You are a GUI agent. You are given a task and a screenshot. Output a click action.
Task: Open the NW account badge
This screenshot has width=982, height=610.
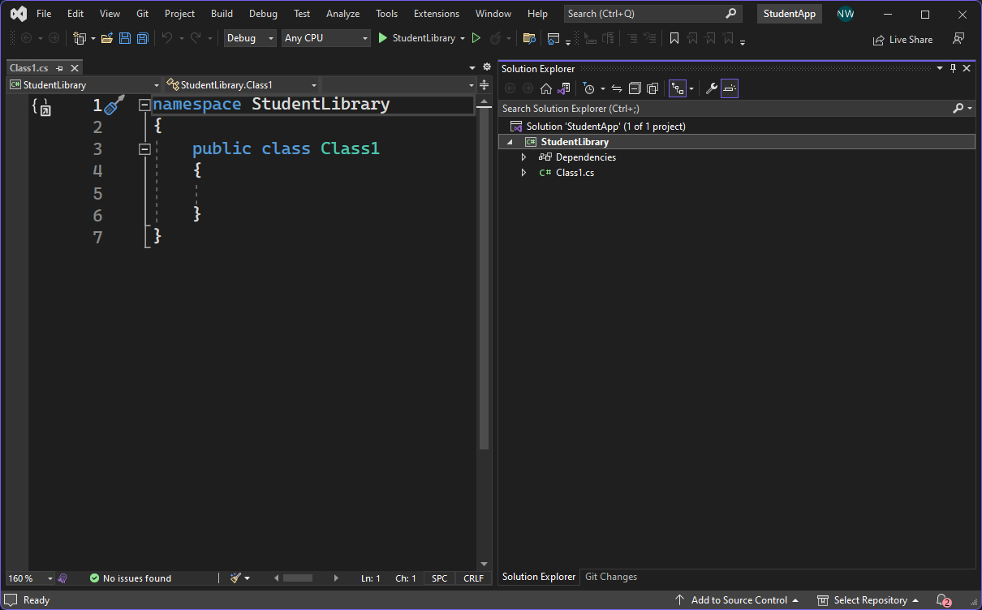click(846, 14)
